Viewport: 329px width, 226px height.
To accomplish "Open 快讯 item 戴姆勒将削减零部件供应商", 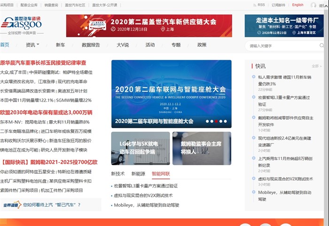I will (286, 121).
